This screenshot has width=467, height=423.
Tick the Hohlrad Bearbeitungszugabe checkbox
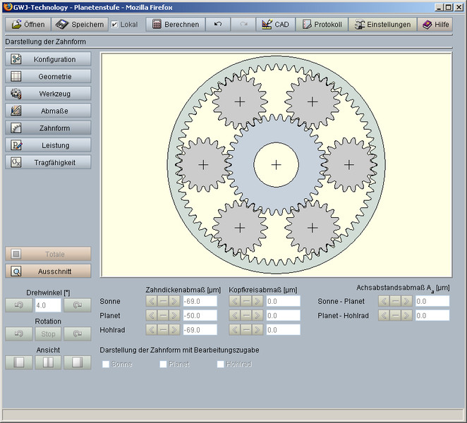tap(220, 364)
